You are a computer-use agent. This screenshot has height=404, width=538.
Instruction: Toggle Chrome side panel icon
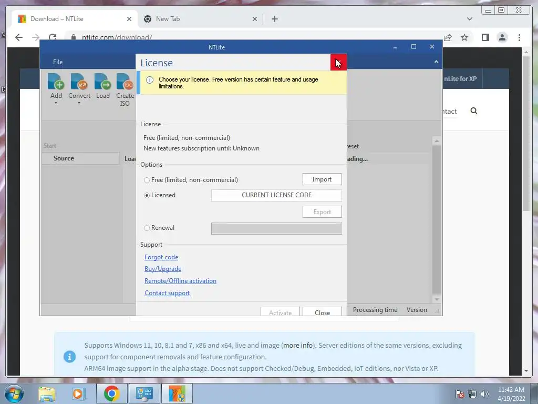coord(485,37)
